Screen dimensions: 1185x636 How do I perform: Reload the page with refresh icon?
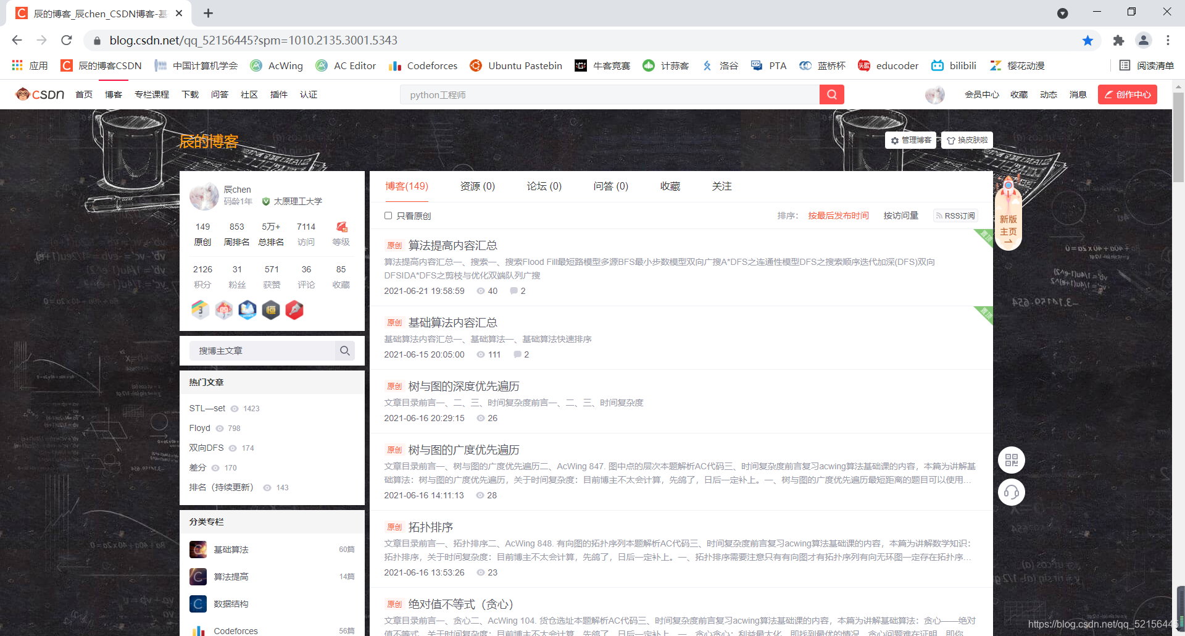[67, 40]
